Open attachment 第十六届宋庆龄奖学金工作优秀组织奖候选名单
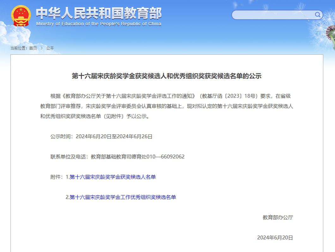Image resolution: width=335 pixels, height=252 pixels. pyautogui.click(x=123, y=197)
